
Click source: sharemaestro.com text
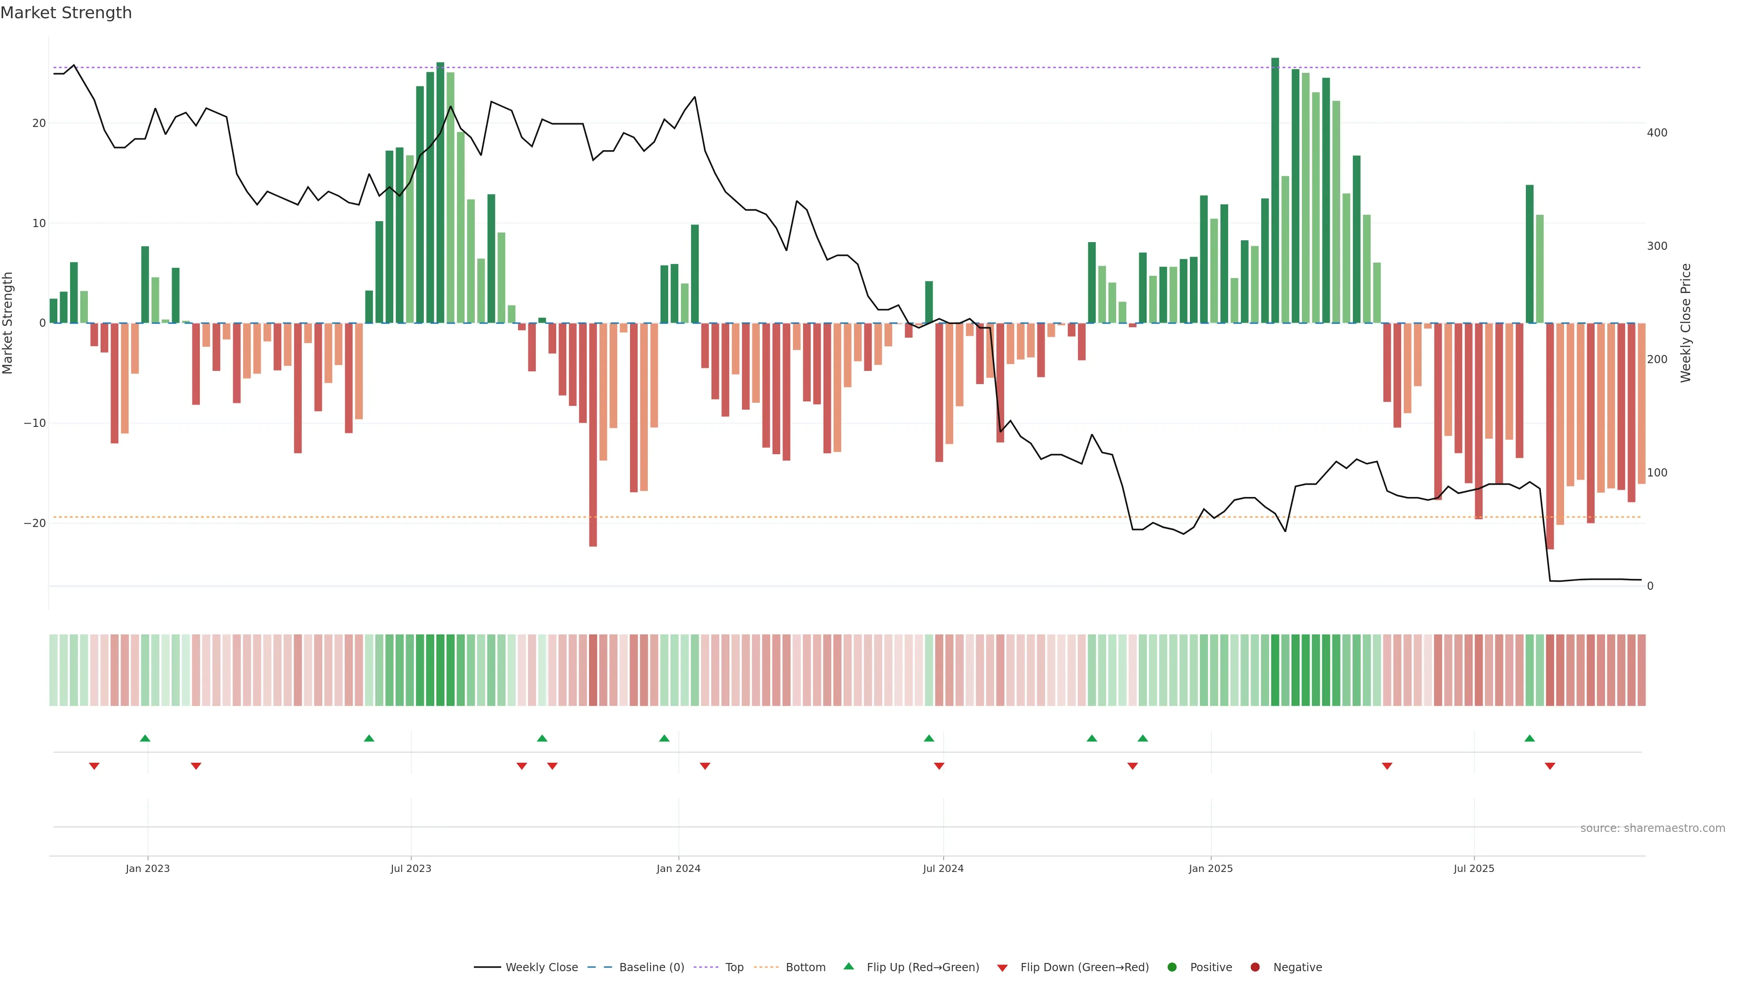[1652, 828]
